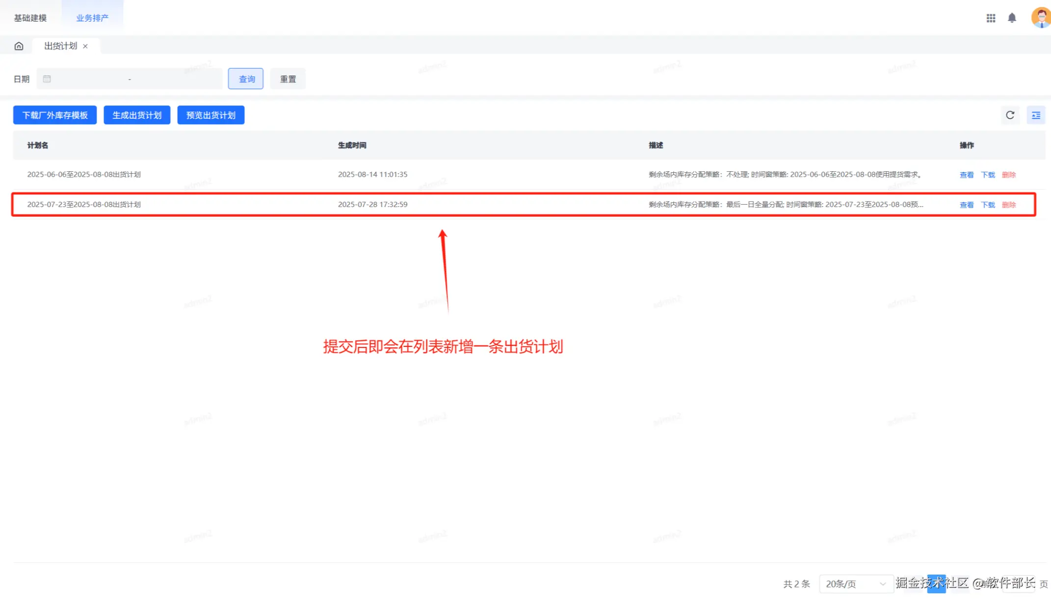Screen dimensions: 1051x605
Task: Click the date range start input
Action: click(x=88, y=79)
